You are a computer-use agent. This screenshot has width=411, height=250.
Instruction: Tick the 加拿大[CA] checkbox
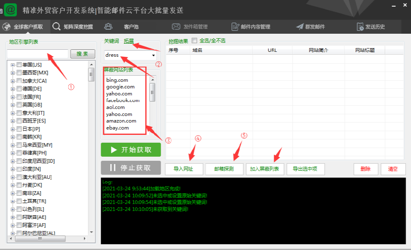tap(19, 81)
